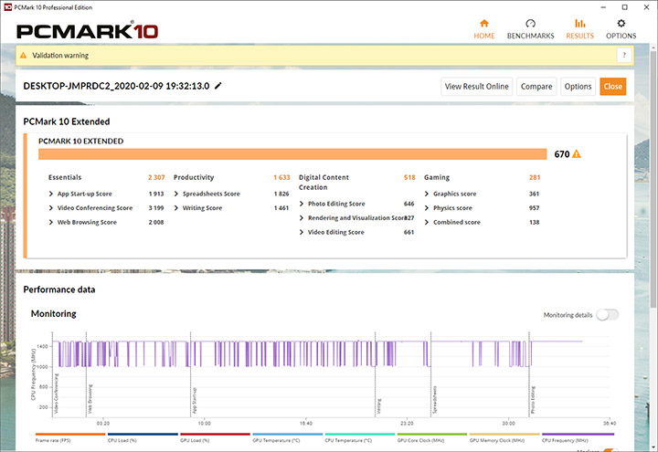
Task: Click the PCMARK 10 logo
Action: coord(88,31)
